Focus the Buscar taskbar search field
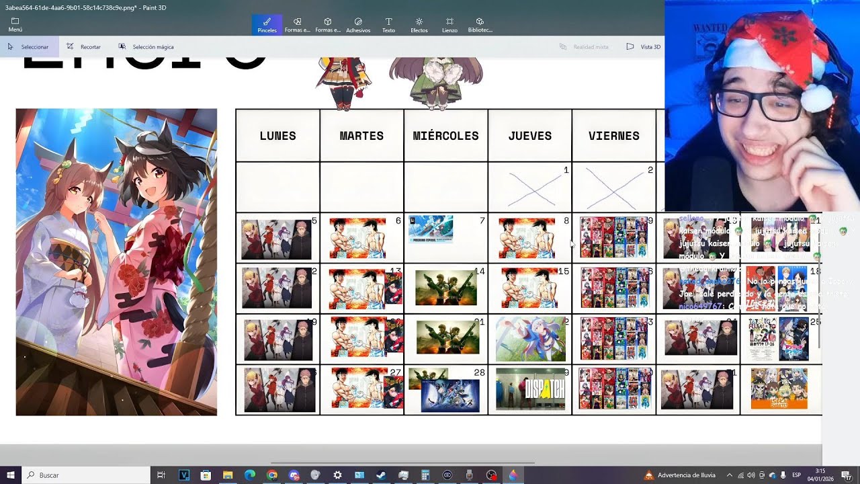860x484 pixels. click(x=85, y=475)
